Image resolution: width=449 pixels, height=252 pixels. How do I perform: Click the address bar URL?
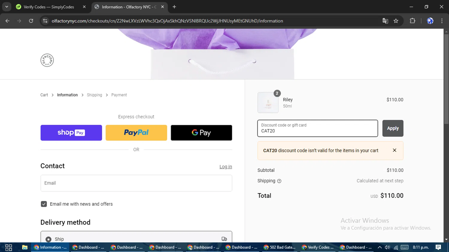[167, 21]
